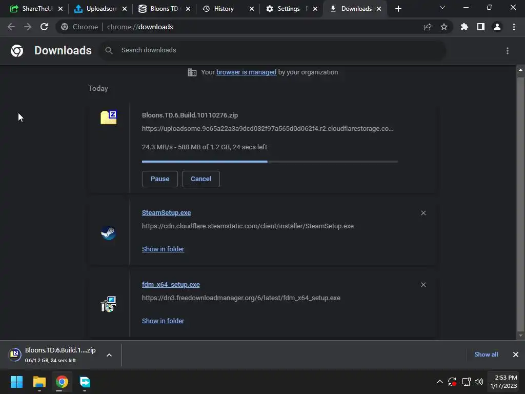The width and height of the screenshot is (525, 394).
Task: Close the History tab
Action: [252, 9]
